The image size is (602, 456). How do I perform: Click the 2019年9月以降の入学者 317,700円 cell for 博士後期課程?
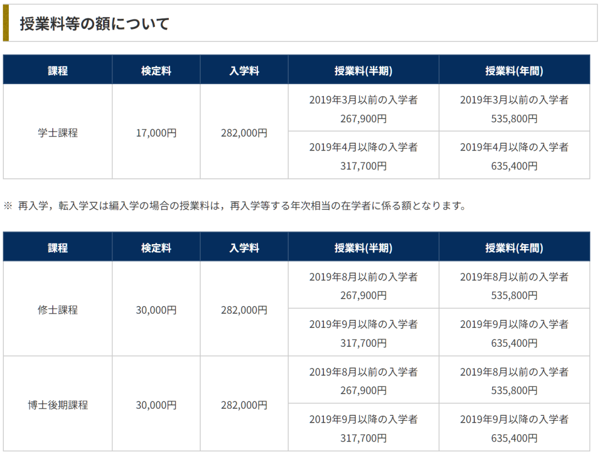[363, 426]
